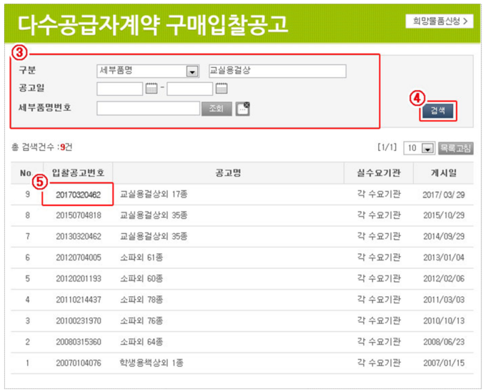Click notice title 학생용책상외 1종
Viewport: 486px width, 392px height.
pos(152,363)
